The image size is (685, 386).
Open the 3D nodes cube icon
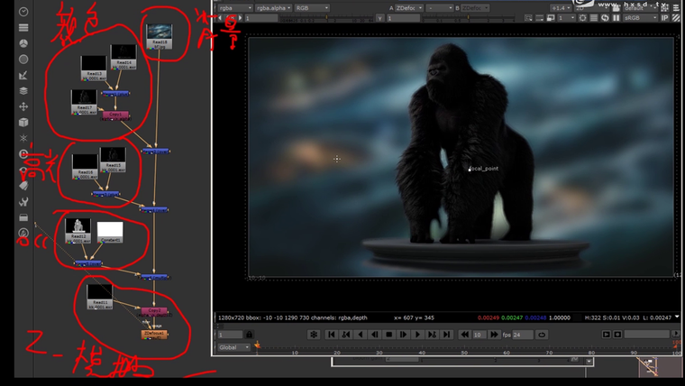[23, 122]
